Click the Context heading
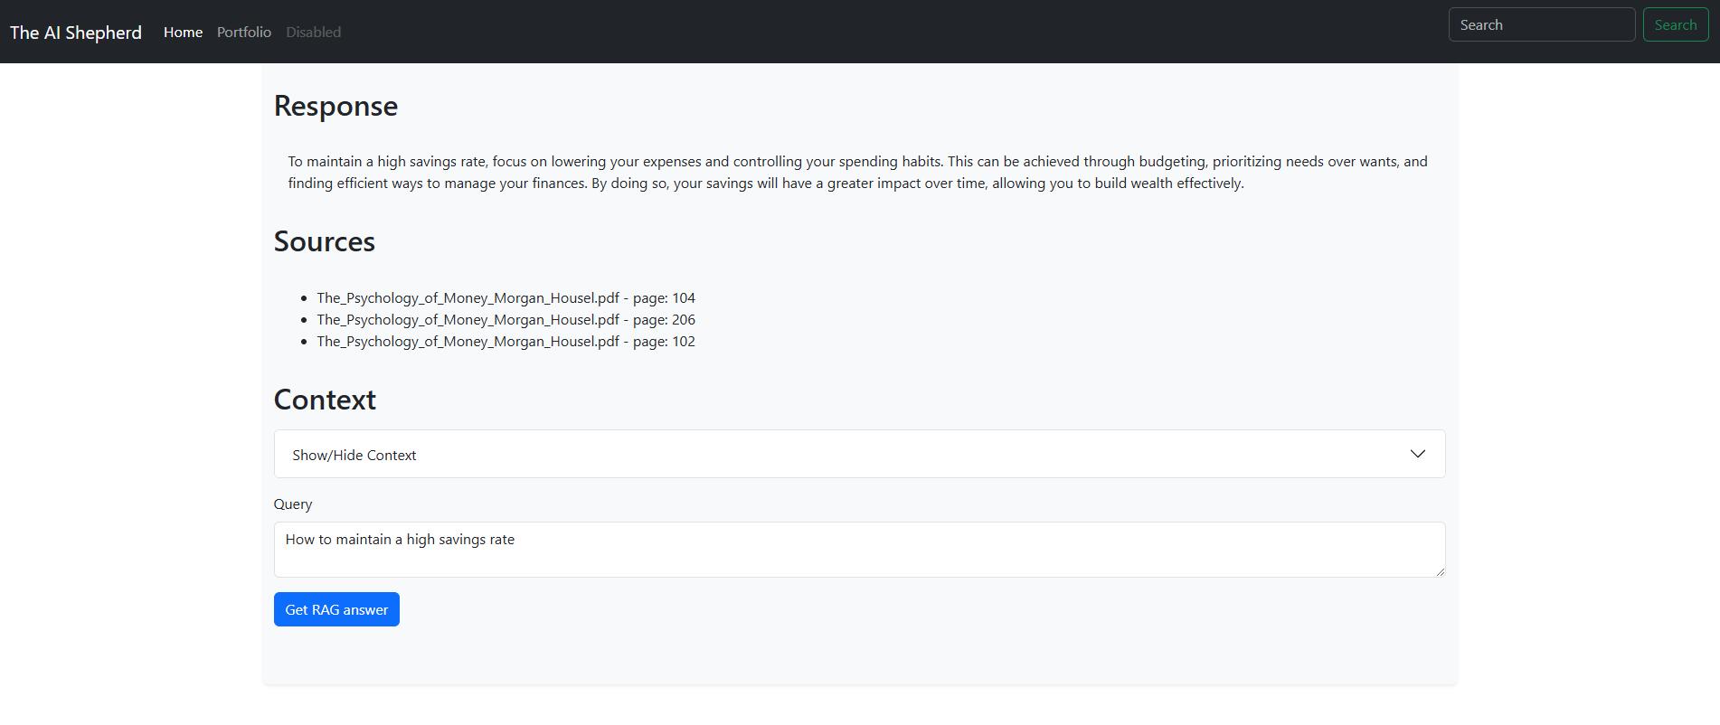 pos(325,400)
